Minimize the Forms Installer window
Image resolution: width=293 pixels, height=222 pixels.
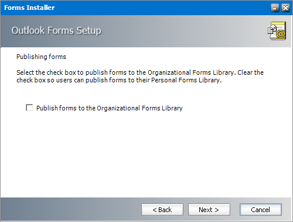[275, 8]
